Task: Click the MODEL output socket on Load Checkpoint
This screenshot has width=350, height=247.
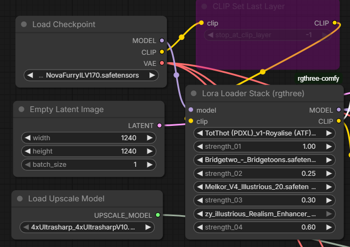Action: [x=162, y=40]
